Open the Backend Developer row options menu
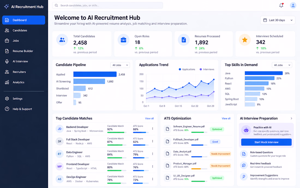300x188 pixels. (x=152, y=129)
